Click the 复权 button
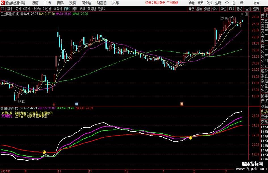 [191, 9]
